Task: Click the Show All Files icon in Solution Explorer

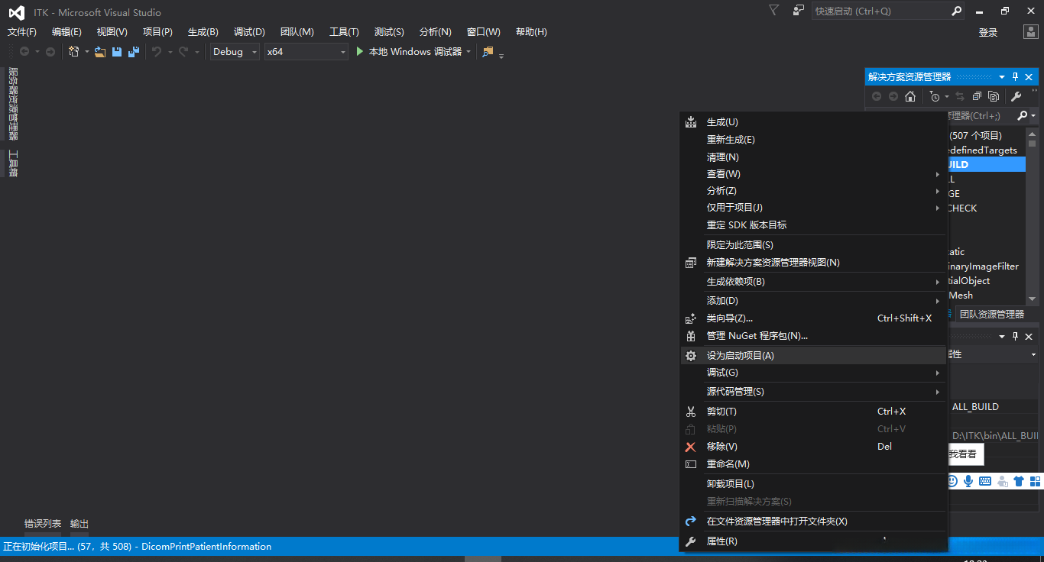Action: tap(994, 96)
